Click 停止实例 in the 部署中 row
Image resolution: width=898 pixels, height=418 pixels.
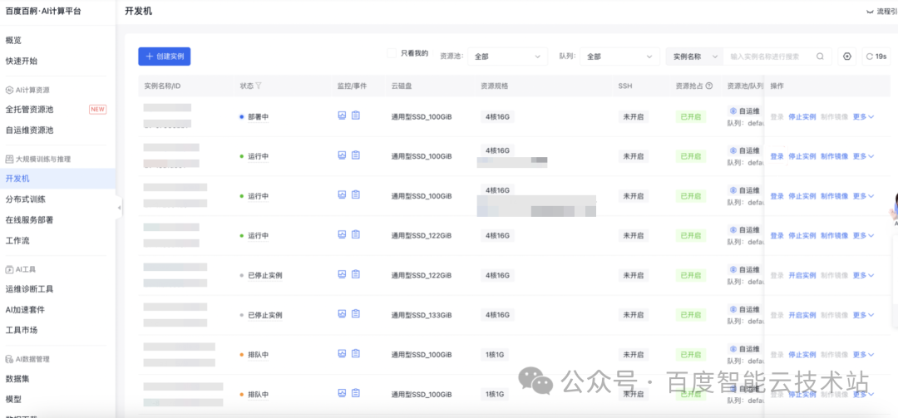coord(802,116)
